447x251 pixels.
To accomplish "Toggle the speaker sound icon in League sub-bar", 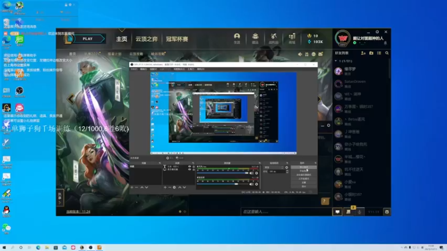I will (299, 54).
